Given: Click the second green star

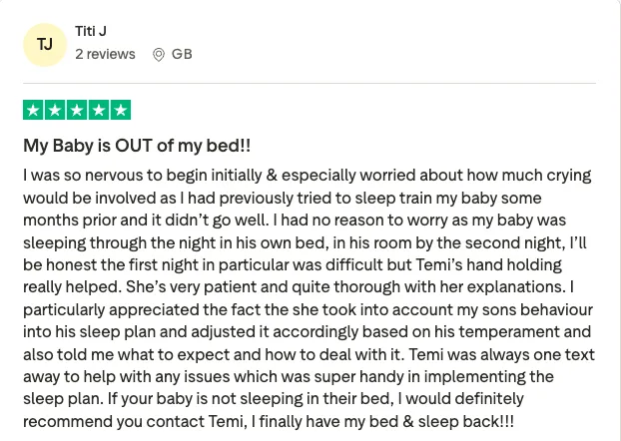Looking at the screenshot, I should click(55, 110).
